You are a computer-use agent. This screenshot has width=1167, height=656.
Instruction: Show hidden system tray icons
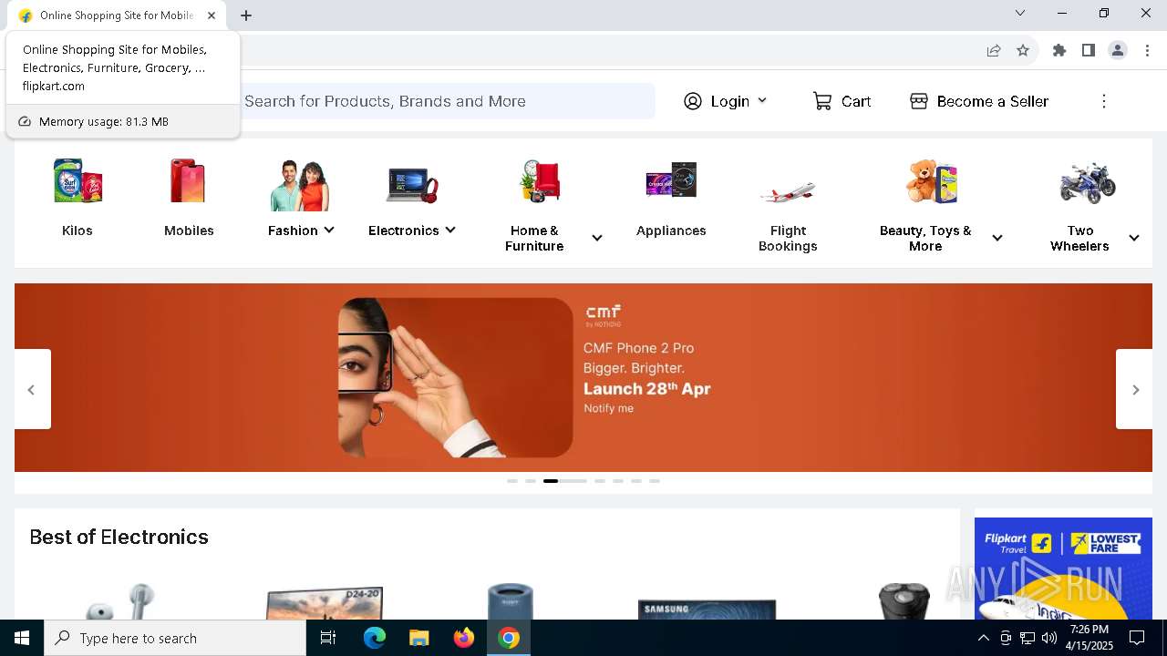point(983,638)
